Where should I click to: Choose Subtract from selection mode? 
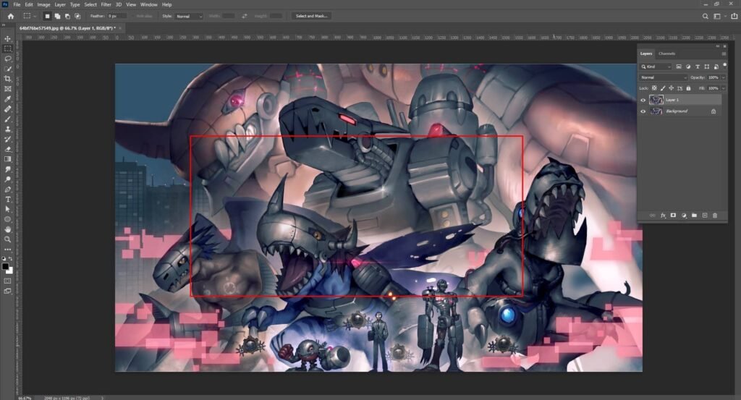coord(67,16)
